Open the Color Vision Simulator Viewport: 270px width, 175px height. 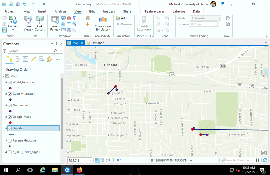102,24
